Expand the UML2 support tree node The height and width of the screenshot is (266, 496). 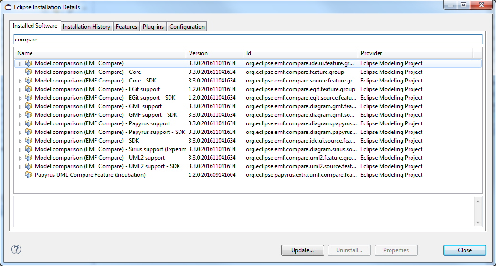[20, 158]
